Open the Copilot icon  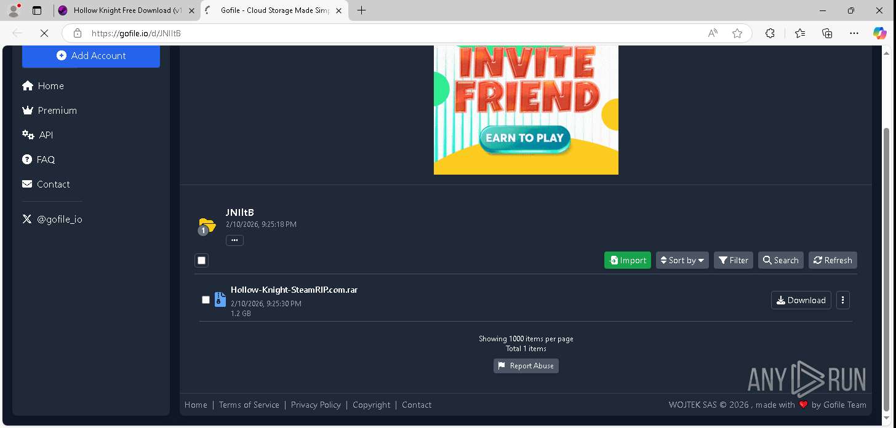(x=880, y=33)
